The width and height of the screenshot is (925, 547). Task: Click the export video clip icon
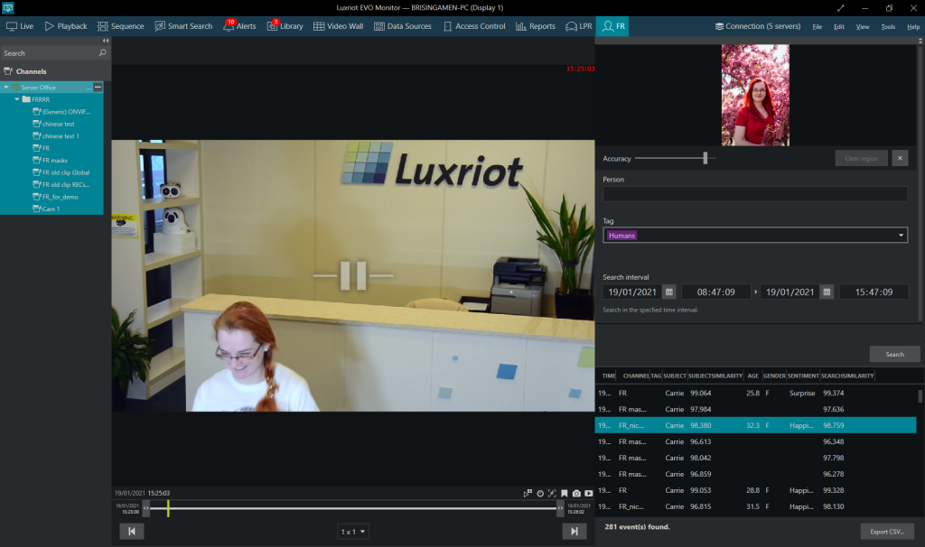(x=588, y=494)
